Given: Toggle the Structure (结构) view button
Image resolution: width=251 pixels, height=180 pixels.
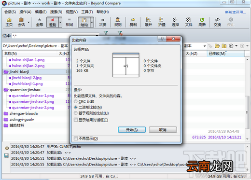Looking at the screenshot, I should 84,22.
